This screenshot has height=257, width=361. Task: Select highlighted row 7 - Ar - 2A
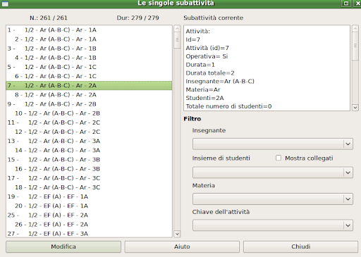[x=89, y=85]
